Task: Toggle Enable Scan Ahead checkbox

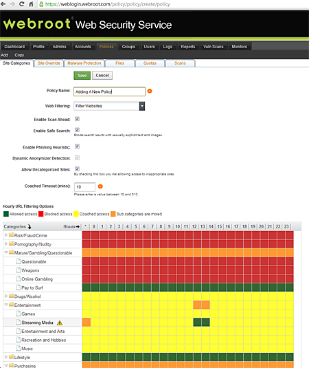Action: coord(77,119)
